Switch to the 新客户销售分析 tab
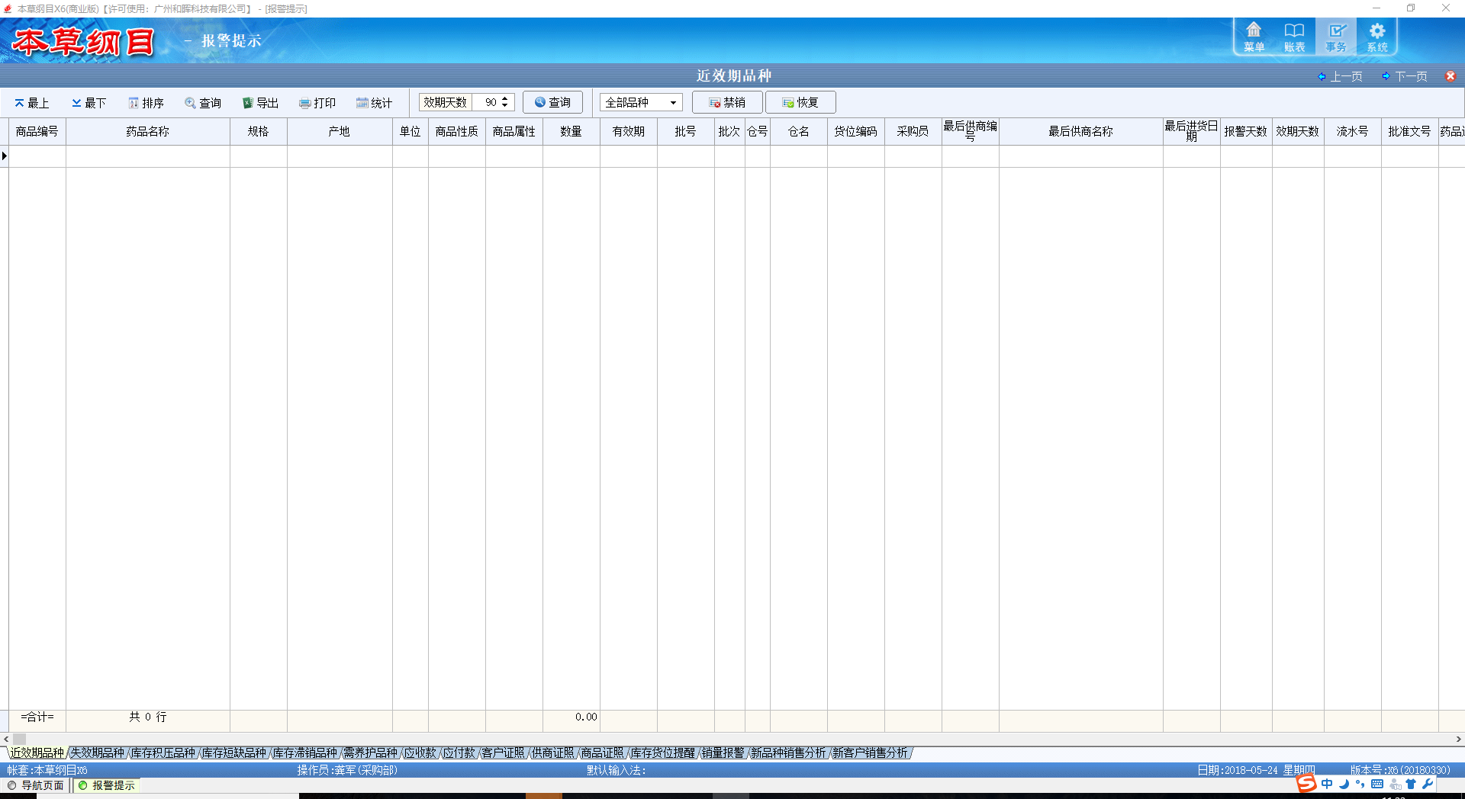This screenshot has height=799, width=1465. pyautogui.click(x=870, y=753)
